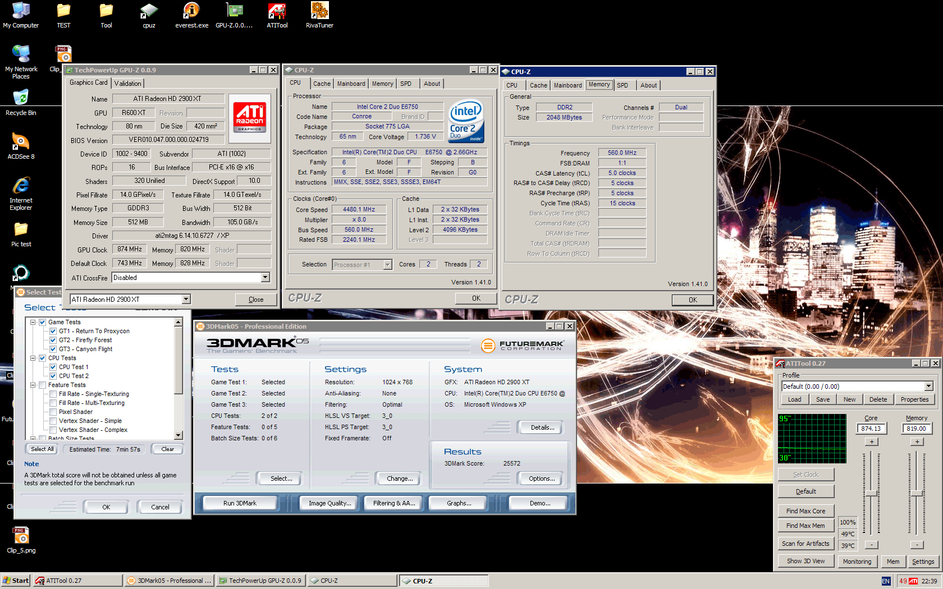Viewport: 943px width, 589px height.
Task: Click the Memory clock value field 819.00
Action: [x=916, y=429]
